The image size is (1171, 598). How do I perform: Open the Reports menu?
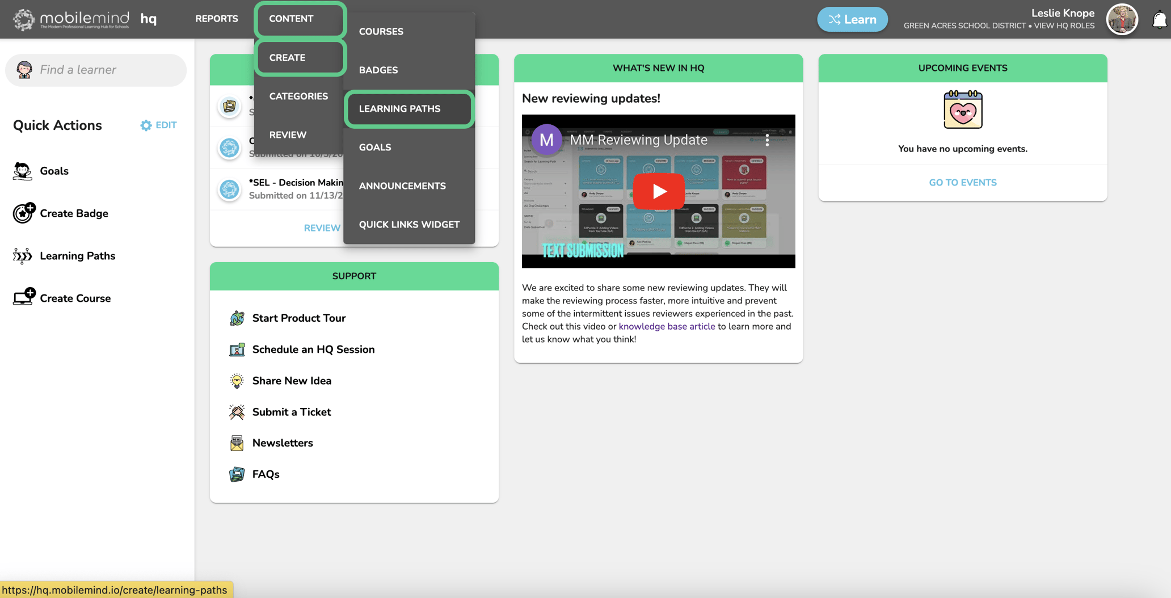[x=216, y=19]
